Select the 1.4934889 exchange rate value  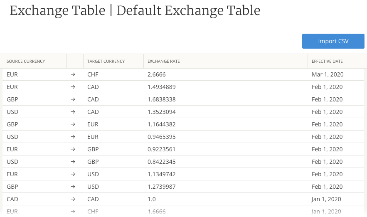161,87
